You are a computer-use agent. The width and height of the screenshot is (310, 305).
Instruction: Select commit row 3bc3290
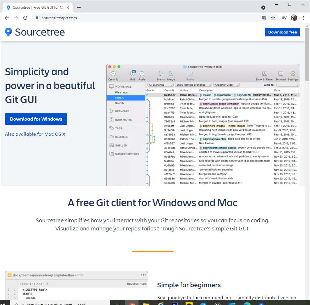tap(223, 108)
